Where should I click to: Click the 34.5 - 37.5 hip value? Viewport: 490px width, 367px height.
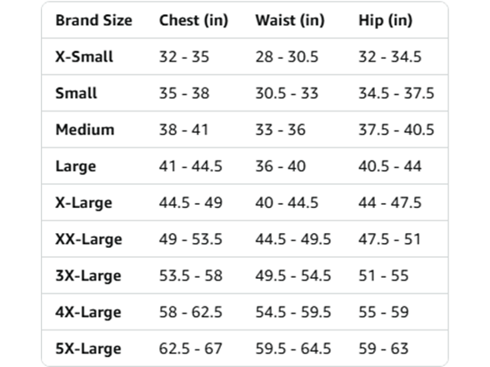tap(397, 93)
